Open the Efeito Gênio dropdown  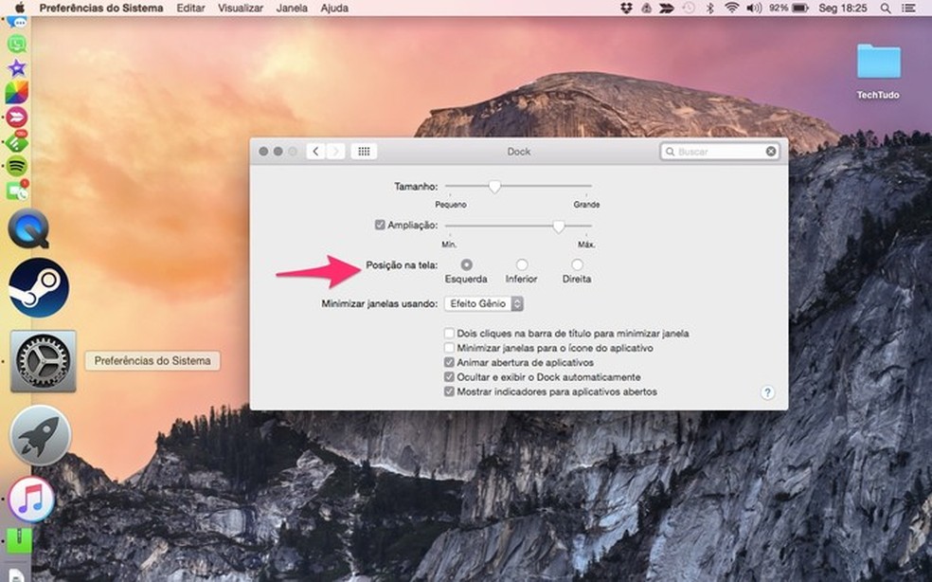point(484,303)
